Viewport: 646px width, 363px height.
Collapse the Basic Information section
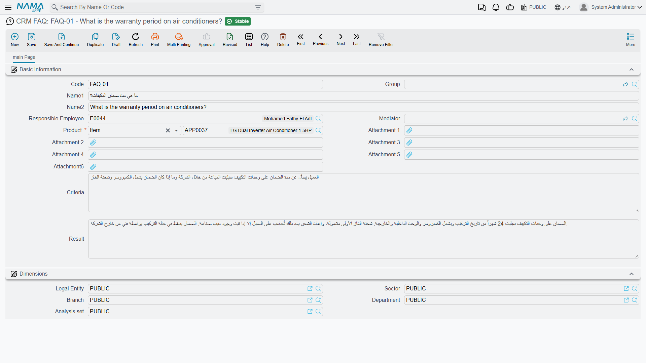tap(632, 70)
